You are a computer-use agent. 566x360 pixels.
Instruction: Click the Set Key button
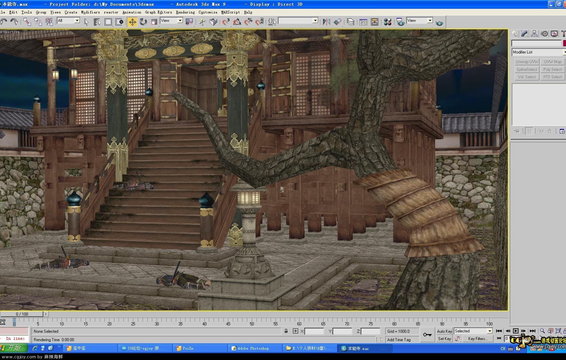pos(444,339)
